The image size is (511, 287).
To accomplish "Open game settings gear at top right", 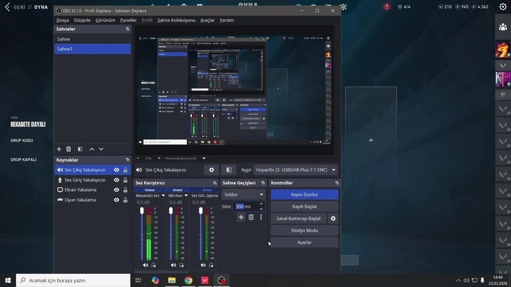I will click(503, 7).
